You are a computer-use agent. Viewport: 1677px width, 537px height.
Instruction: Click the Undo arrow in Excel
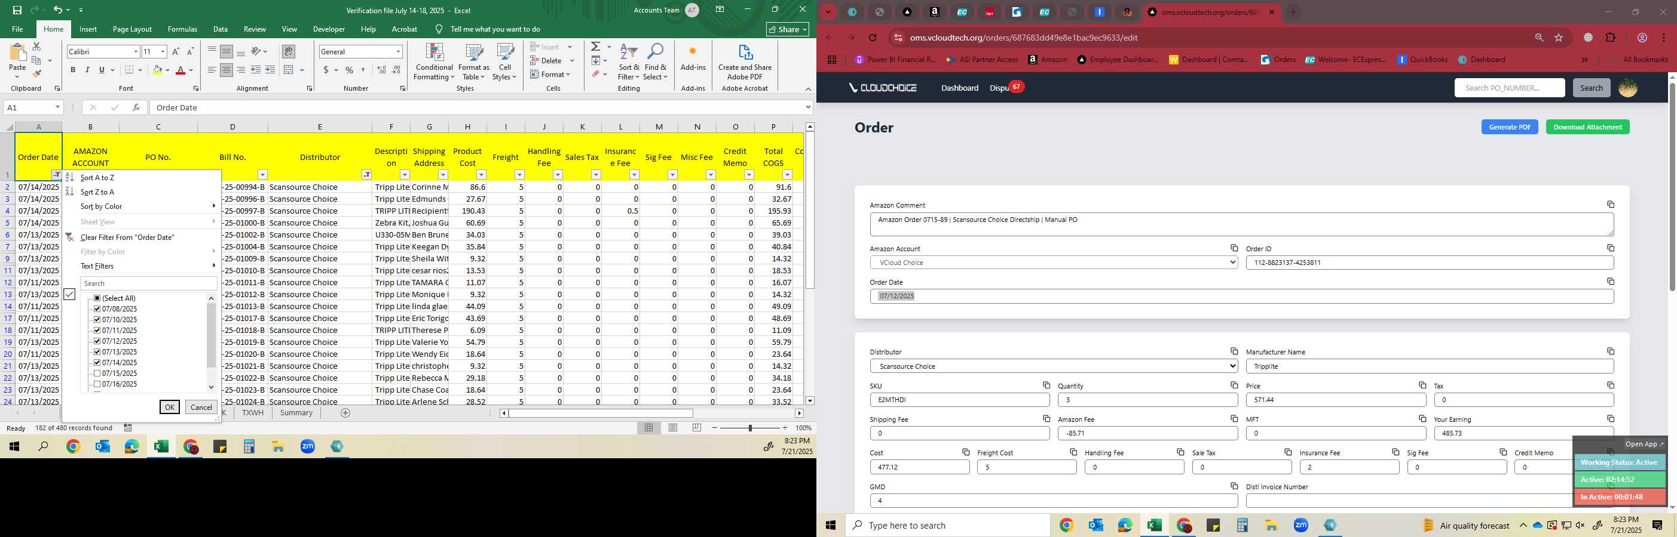point(57,10)
